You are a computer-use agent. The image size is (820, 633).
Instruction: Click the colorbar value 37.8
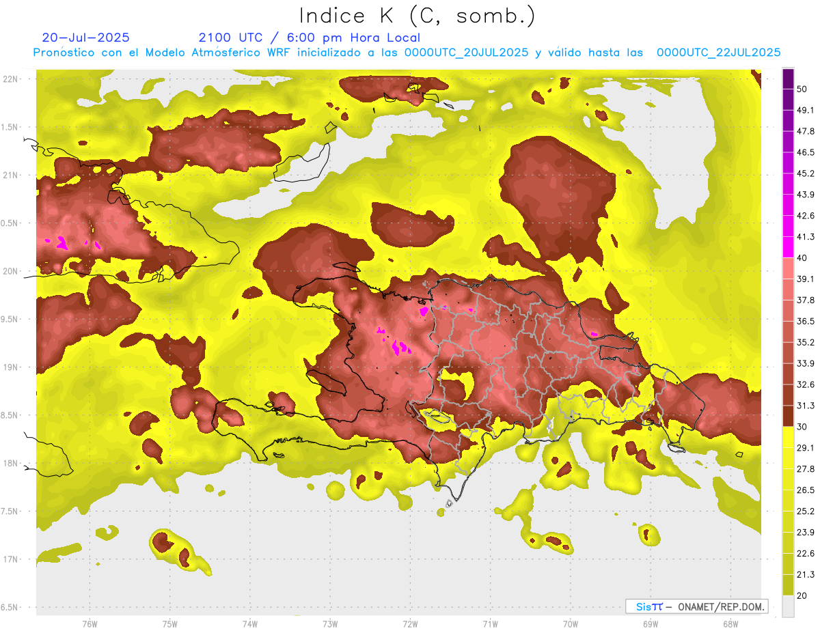806,300
